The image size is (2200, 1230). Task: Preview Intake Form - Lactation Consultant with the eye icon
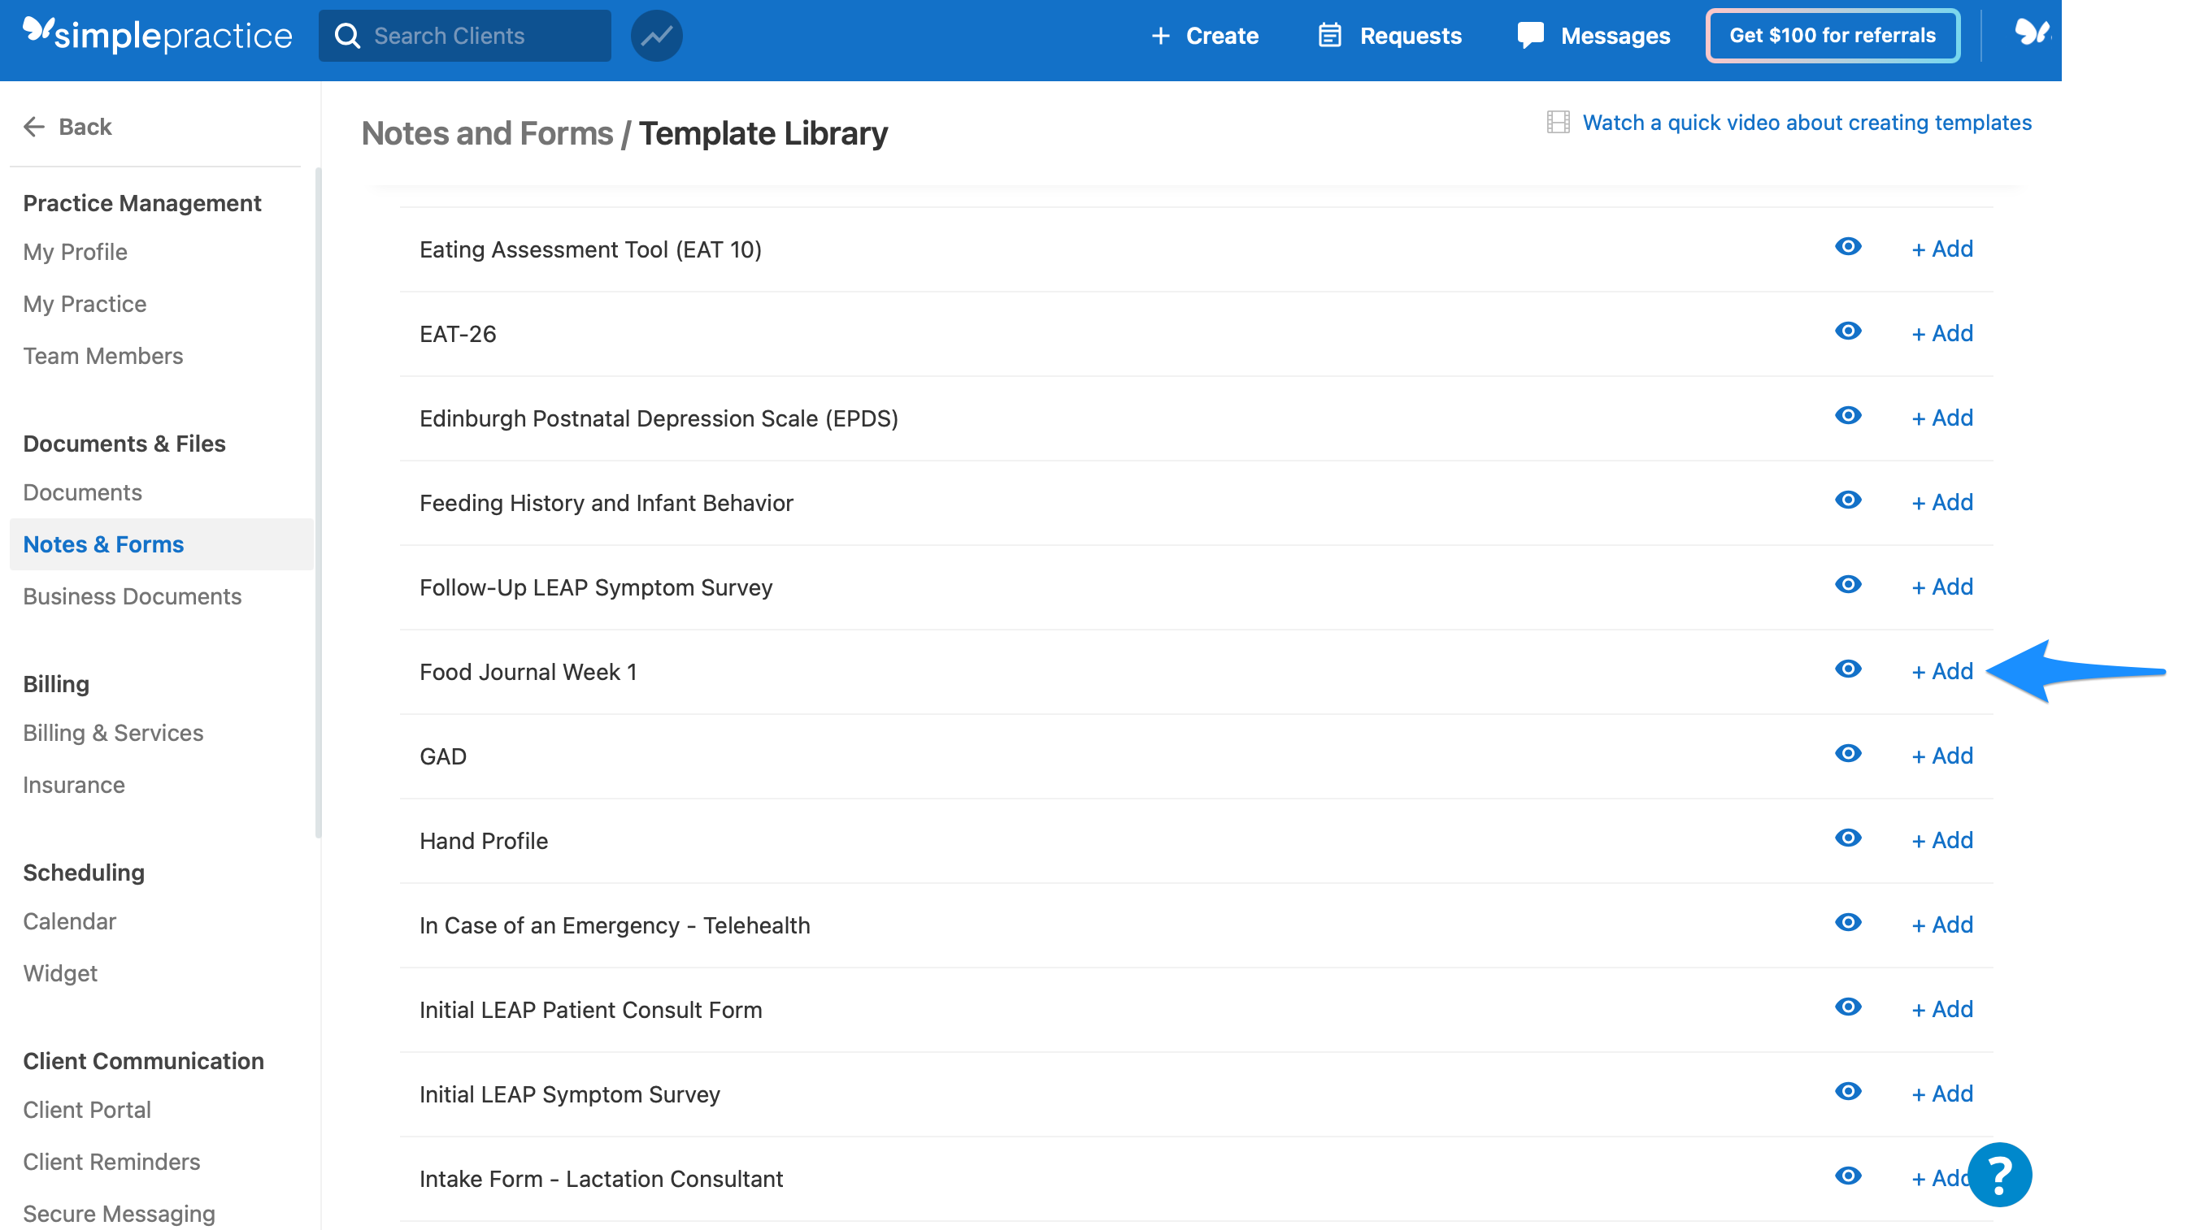[1848, 1176]
